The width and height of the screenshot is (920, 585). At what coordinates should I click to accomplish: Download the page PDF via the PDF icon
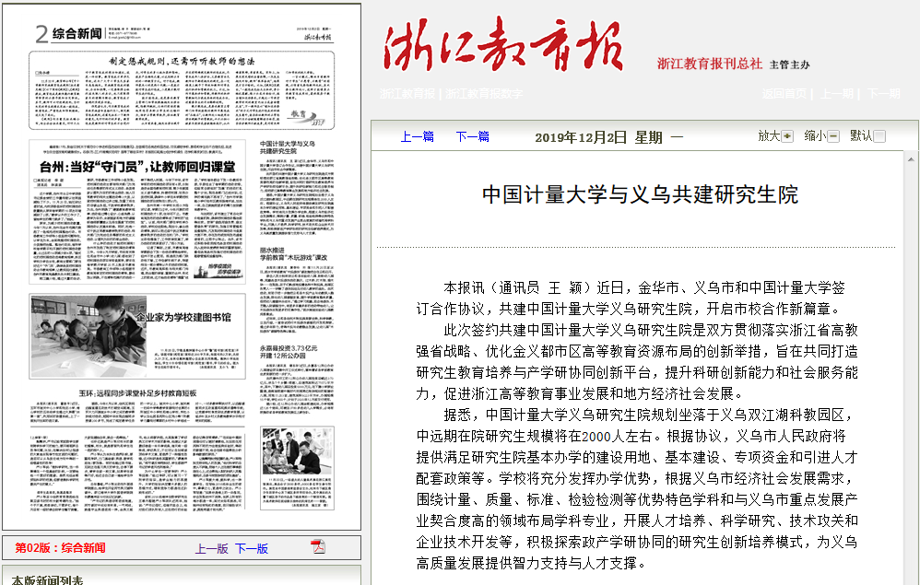point(318,546)
